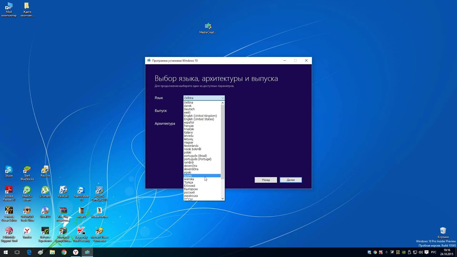
Task: Open LGMobile Support Tool shortcut
Action: (9, 234)
